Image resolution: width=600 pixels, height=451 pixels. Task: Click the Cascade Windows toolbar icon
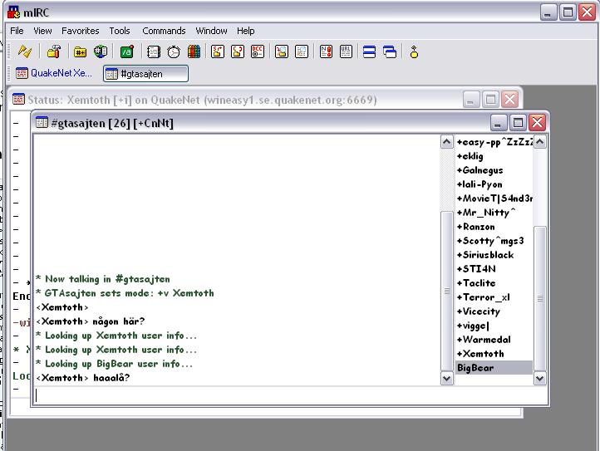point(390,51)
